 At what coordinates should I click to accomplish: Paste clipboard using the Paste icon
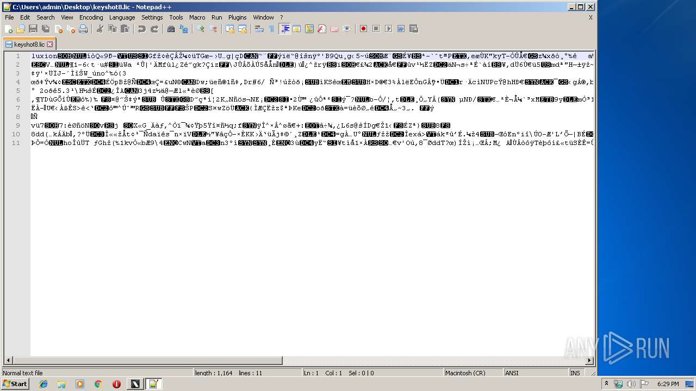click(x=125, y=29)
